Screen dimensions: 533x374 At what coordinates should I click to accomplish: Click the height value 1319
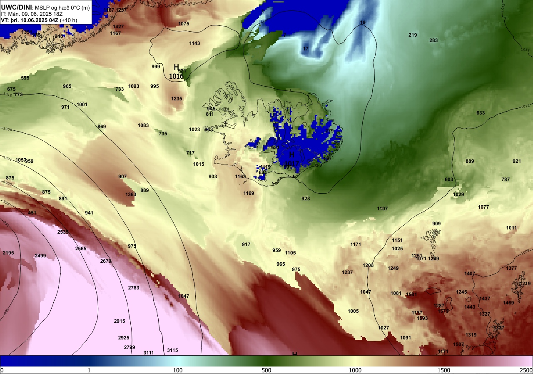point(471,335)
